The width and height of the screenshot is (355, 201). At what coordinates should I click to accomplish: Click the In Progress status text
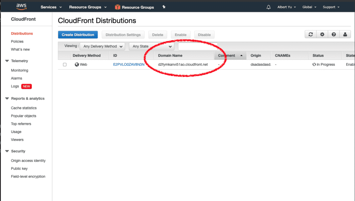pyautogui.click(x=326, y=65)
